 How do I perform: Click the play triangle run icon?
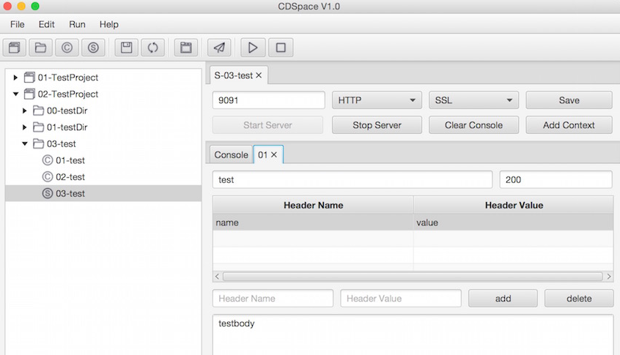pos(253,48)
